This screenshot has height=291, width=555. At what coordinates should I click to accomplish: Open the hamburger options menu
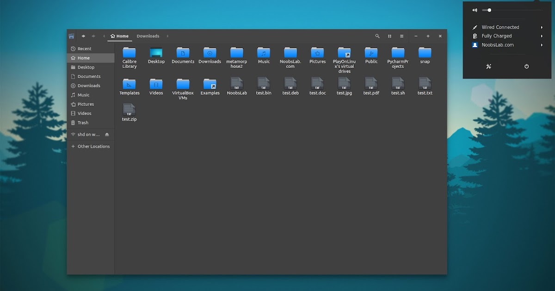click(x=401, y=36)
